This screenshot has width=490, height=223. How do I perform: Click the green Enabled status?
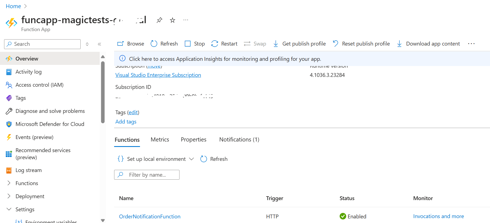(353, 216)
